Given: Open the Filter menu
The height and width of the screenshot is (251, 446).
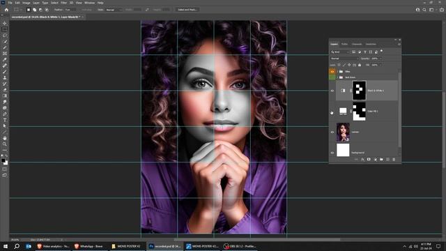Looking at the screenshot, I should coord(63,3).
